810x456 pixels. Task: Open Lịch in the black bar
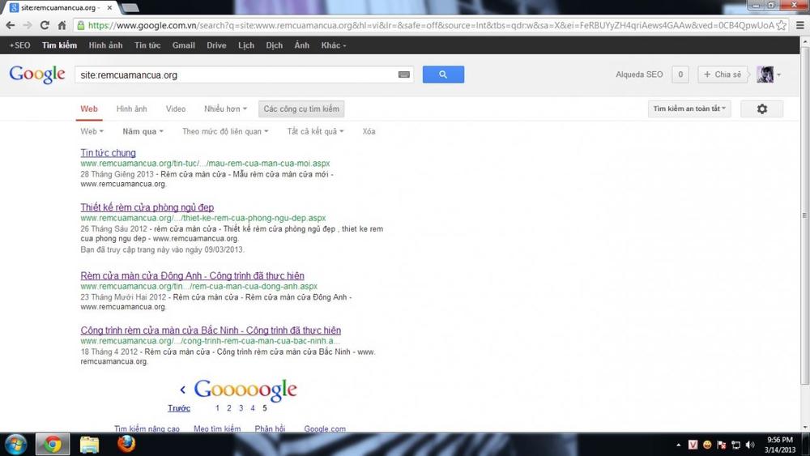coord(246,45)
